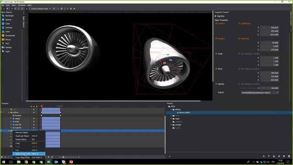Expand the shaft item in timeline

(x=11, y=121)
